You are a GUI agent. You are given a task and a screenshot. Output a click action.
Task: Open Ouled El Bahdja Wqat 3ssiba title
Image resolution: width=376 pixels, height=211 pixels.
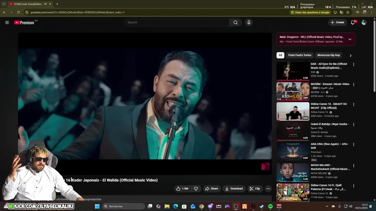pos(330,126)
